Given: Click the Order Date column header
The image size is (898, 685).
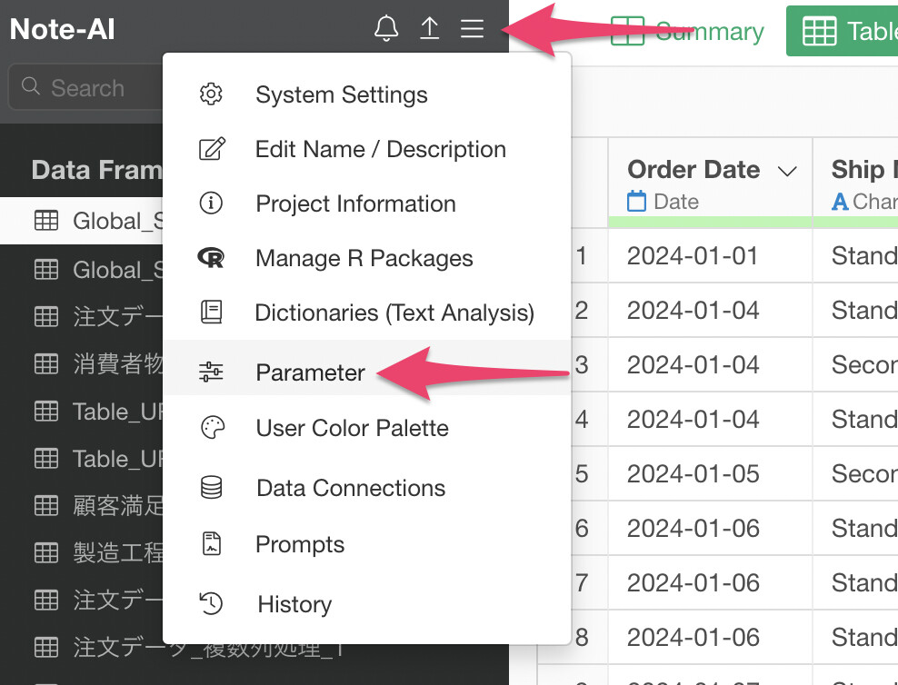Looking at the screenshot, I should point(693,169).
